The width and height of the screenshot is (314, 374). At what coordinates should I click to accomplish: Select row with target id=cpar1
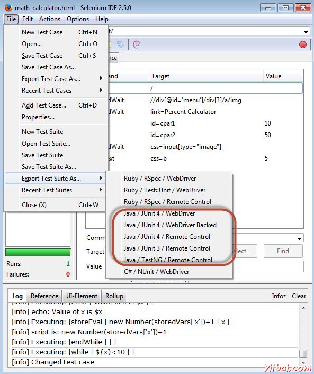(x=205, y=123)
